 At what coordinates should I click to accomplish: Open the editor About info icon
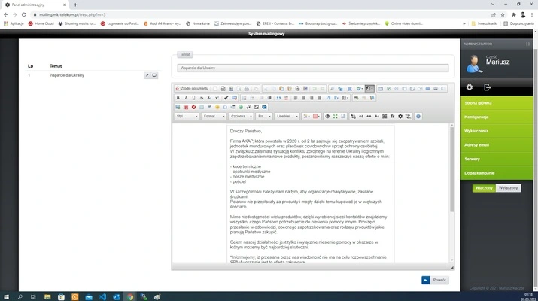pos(418,117)
